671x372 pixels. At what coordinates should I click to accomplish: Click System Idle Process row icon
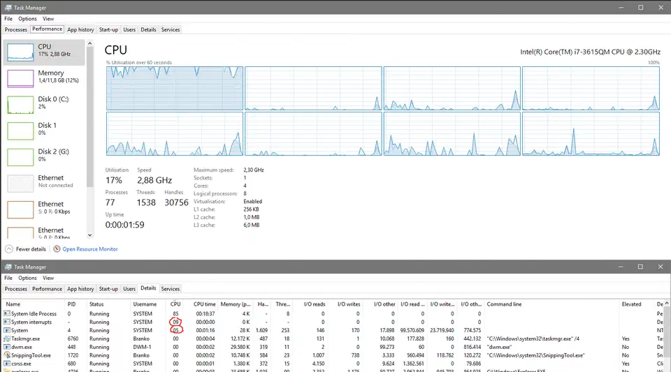point(7,313)
